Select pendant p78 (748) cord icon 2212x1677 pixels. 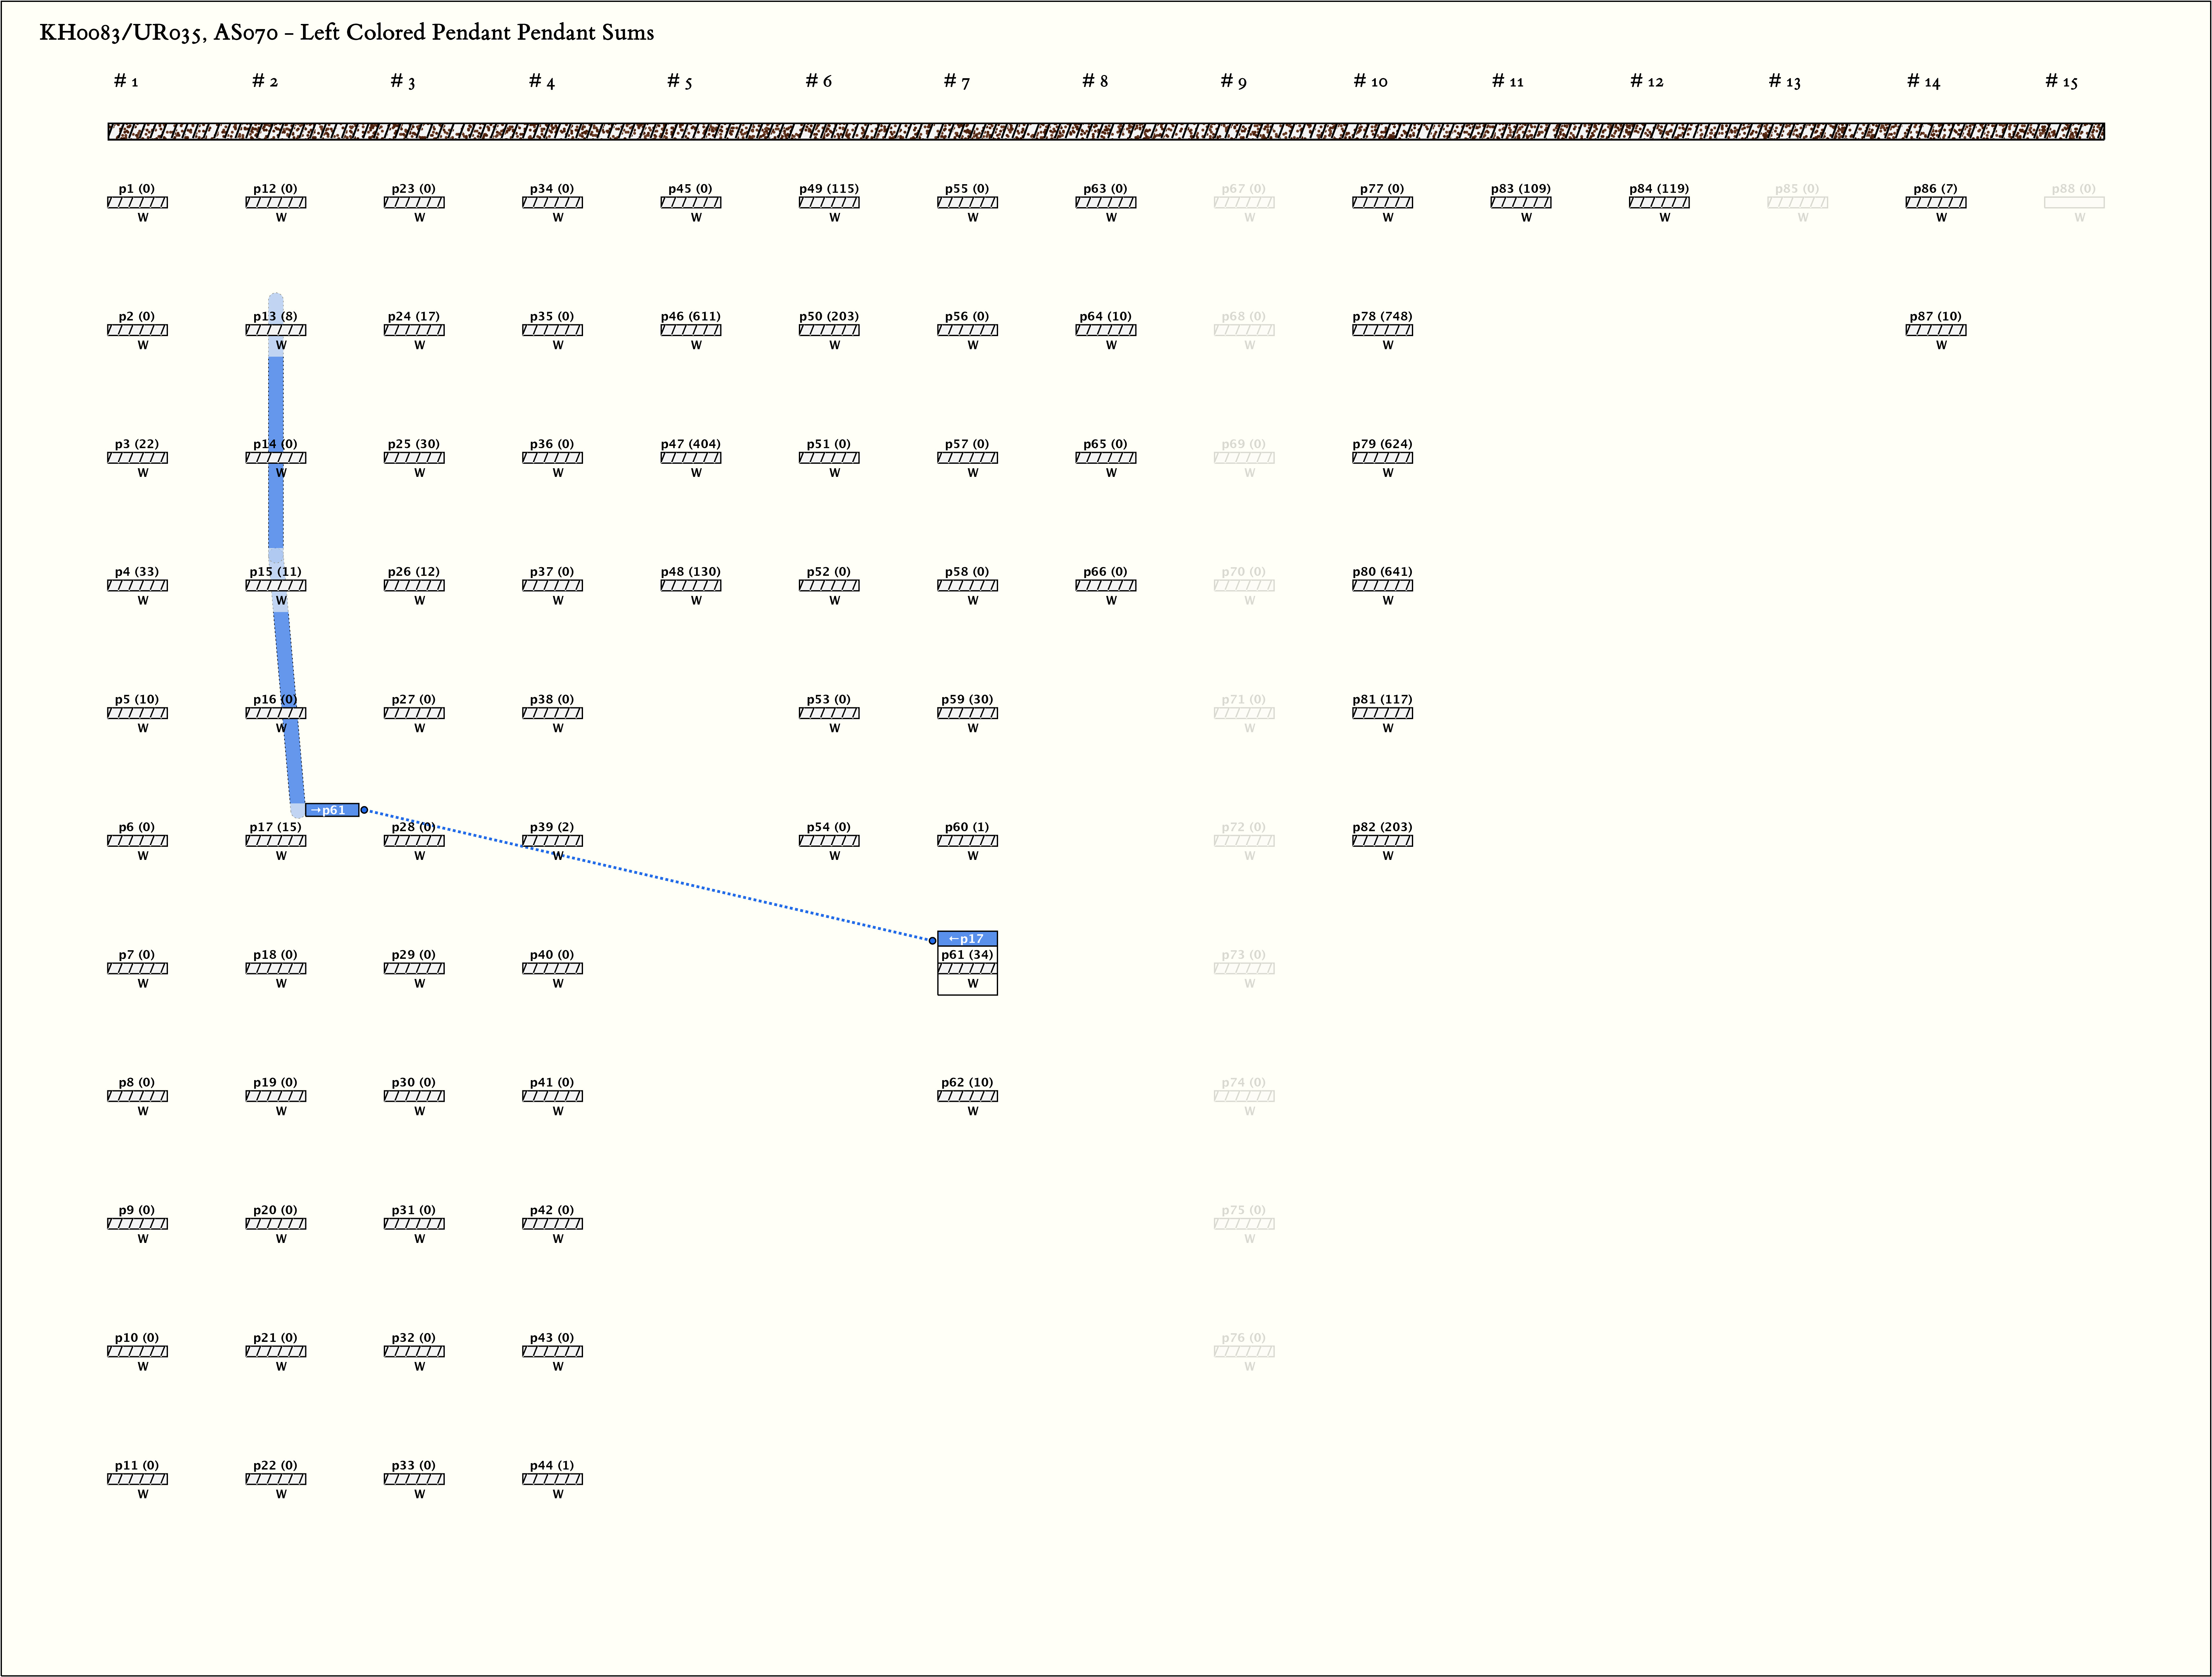(x=1382, y=330)
